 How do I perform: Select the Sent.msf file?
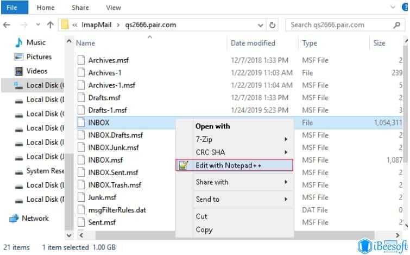pyautogui.click(x=102, y=222)
